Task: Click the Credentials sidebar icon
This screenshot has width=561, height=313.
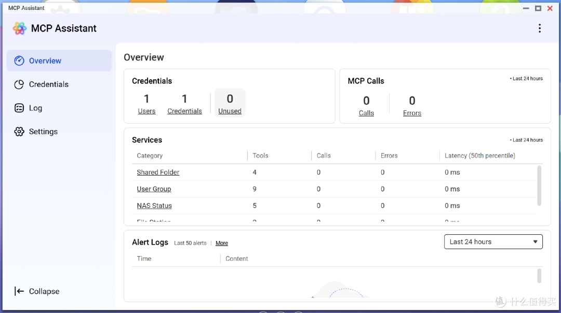Action: click(x=19, y=84)
